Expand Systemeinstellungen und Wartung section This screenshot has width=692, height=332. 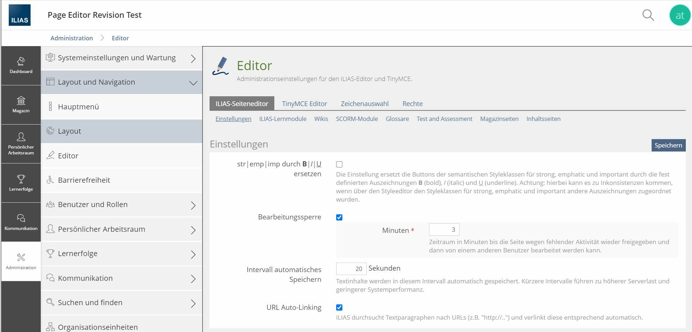click(122, 58)
